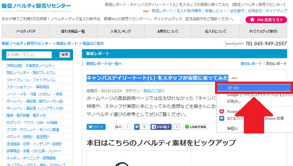Open the キッチン・ダイニング・調理器具 sidebar link

point(31,158)
